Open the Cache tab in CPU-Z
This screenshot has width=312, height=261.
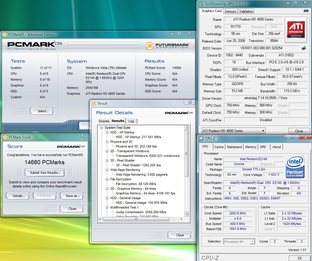tap(219, 147)
